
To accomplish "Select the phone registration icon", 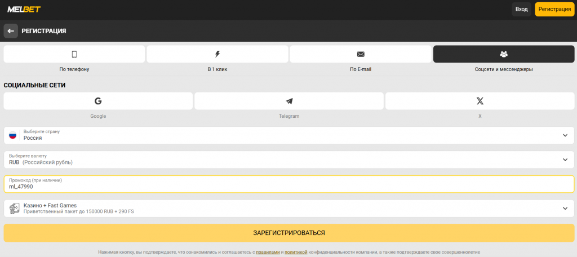I will coord(74,54).
